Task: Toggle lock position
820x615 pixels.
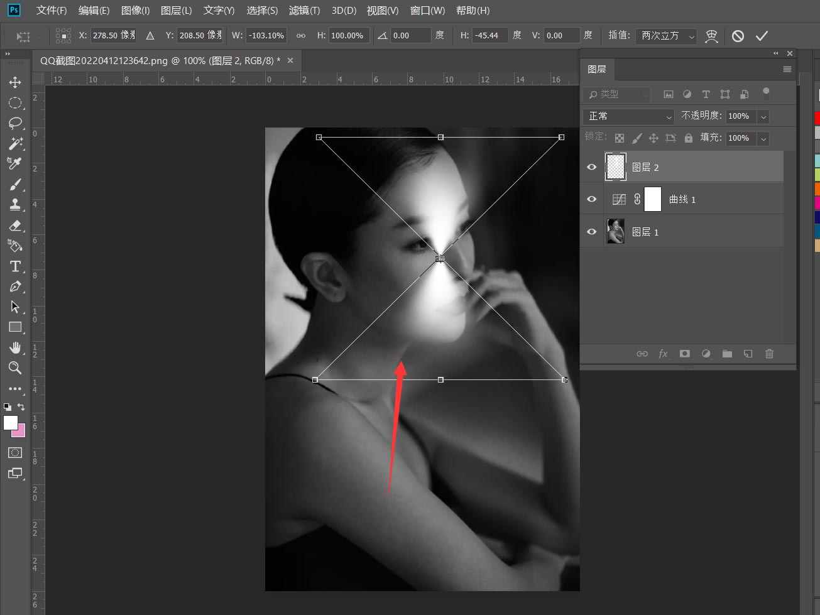Action: point(653,138)
